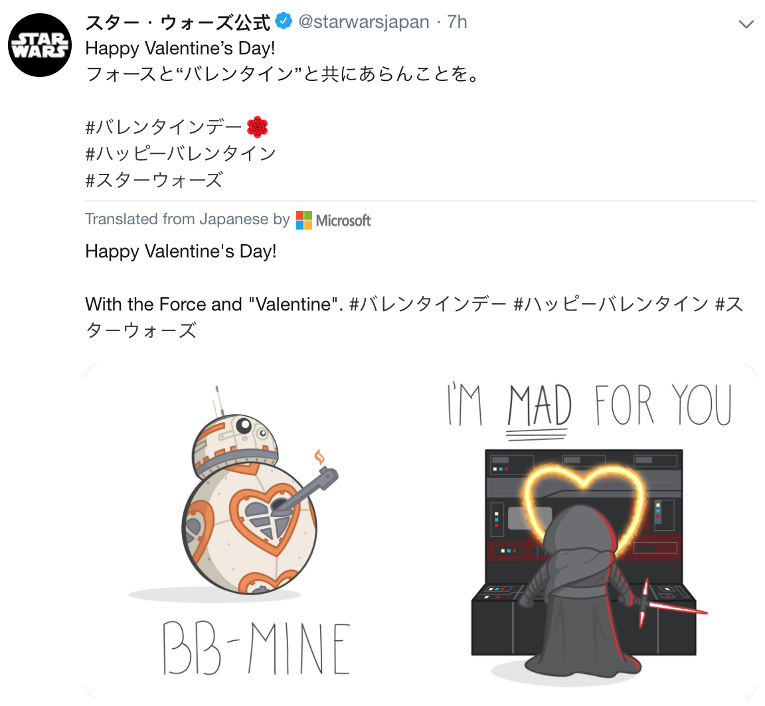Click the I'M MAD FOR YOU caption
This screenshot has height=706, width=765.
[590, 405]
